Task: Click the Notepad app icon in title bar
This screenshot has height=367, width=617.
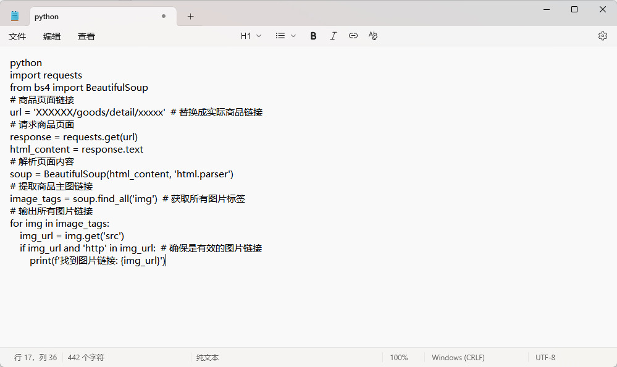Action: click(x=15, y=16)
